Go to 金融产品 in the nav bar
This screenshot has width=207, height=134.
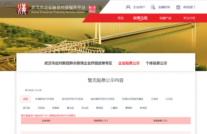(x=165, y=18)
